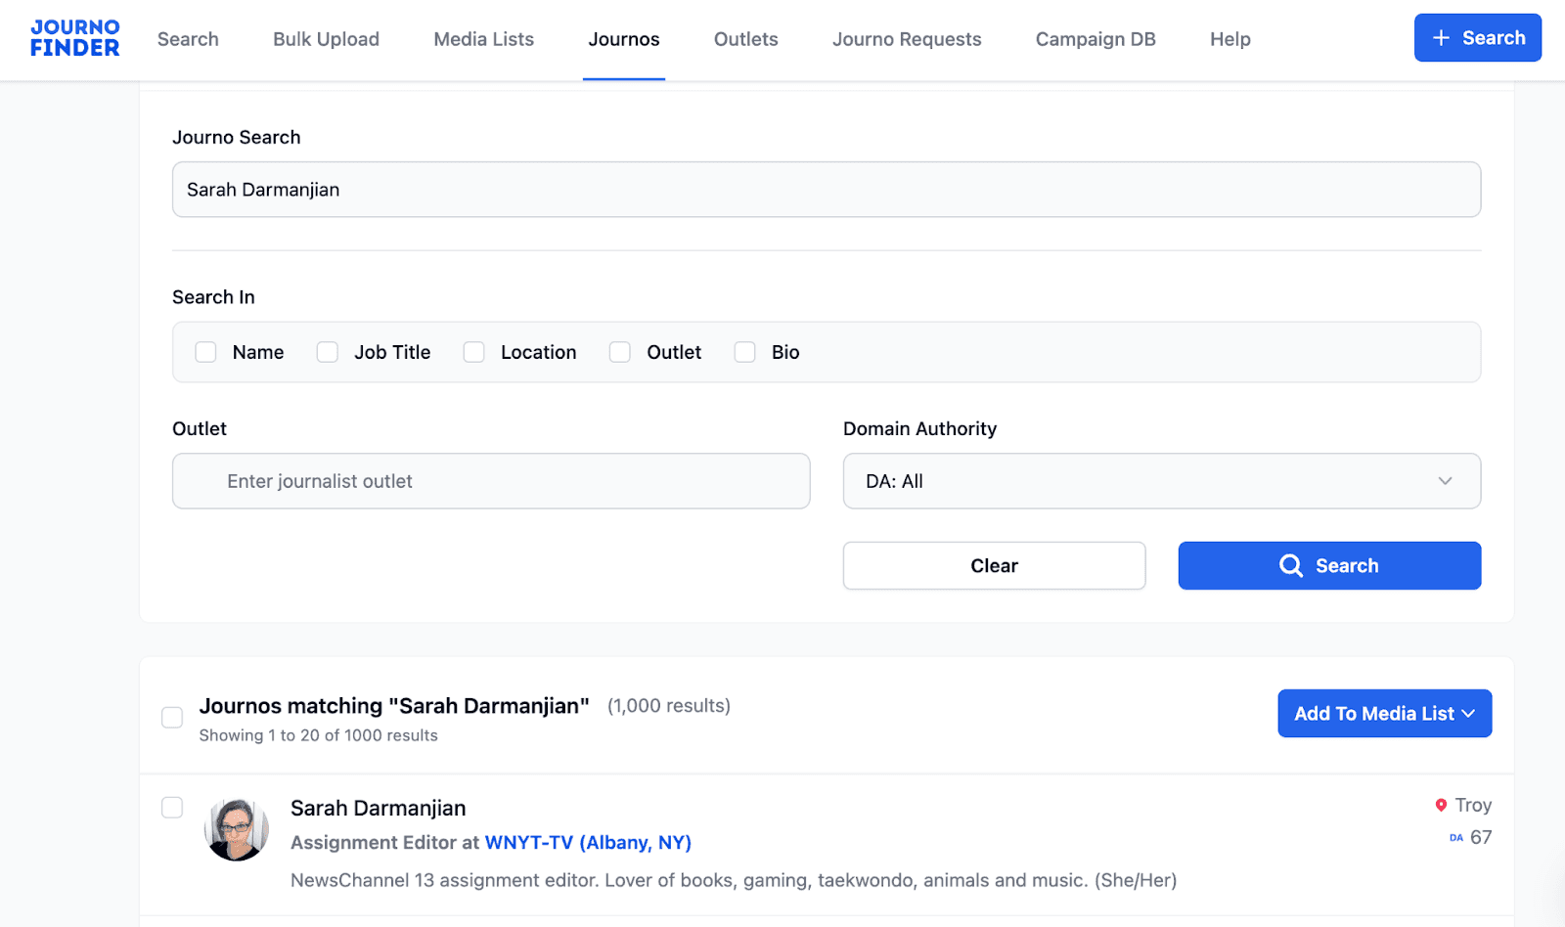Viewport: 1565px width, 927px height.
Task: Go to the Media Lists tab
Action: tap(483, 39)
